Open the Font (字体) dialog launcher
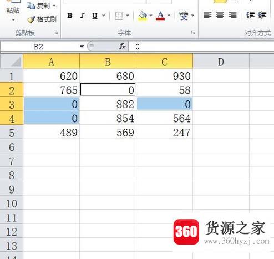 tap(193, 33)
